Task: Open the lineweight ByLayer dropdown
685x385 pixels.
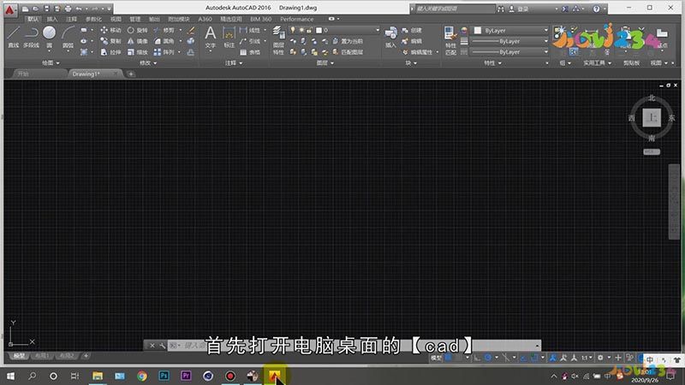Action: [510, 41]
